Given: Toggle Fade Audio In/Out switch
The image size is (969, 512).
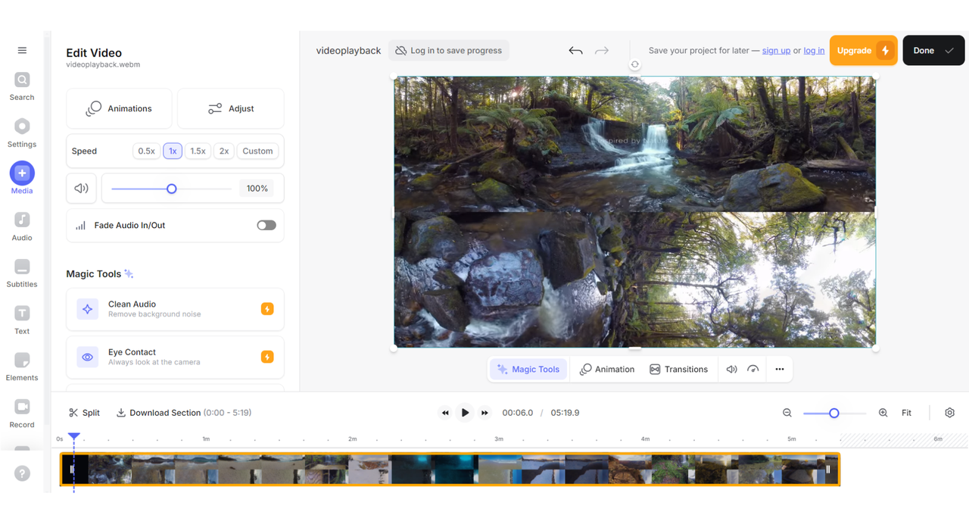Looking at the screenshot, I should point(266,225).
